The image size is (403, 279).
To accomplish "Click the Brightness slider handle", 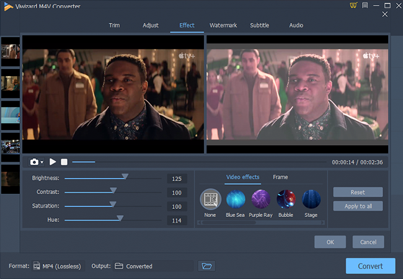I will point(125,177).
